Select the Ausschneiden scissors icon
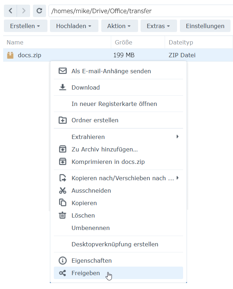Screen dimensions: 233x289 pos(63,191)
